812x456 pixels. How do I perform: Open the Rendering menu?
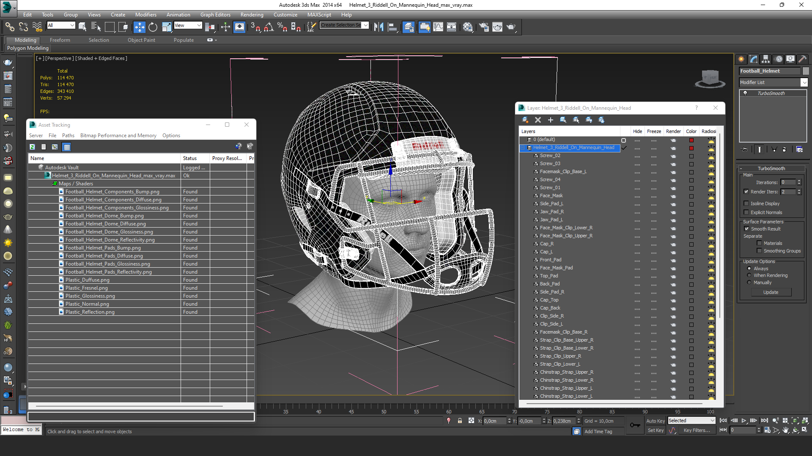252,14
